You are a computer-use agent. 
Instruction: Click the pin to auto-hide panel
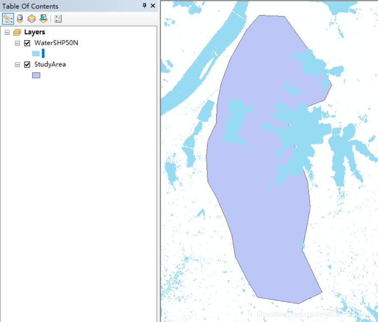click(x=145, y=6)
